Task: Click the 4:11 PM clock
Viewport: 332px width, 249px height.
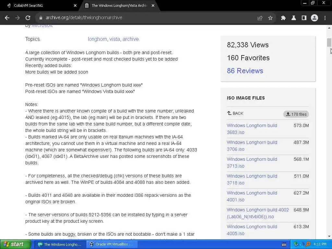Action: pos(320,244)
